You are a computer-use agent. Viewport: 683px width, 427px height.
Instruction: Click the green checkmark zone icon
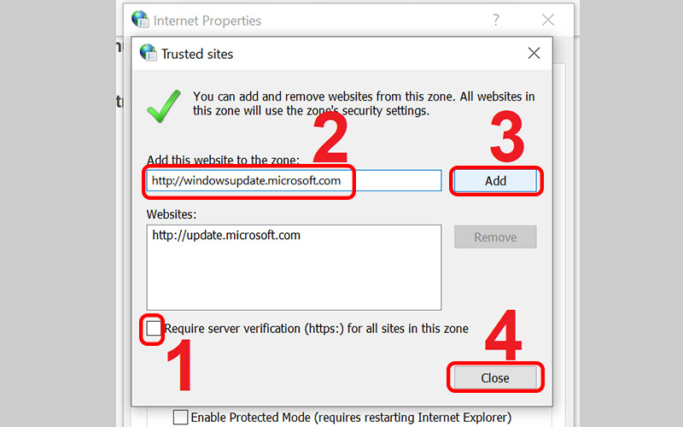click(163, 106)
